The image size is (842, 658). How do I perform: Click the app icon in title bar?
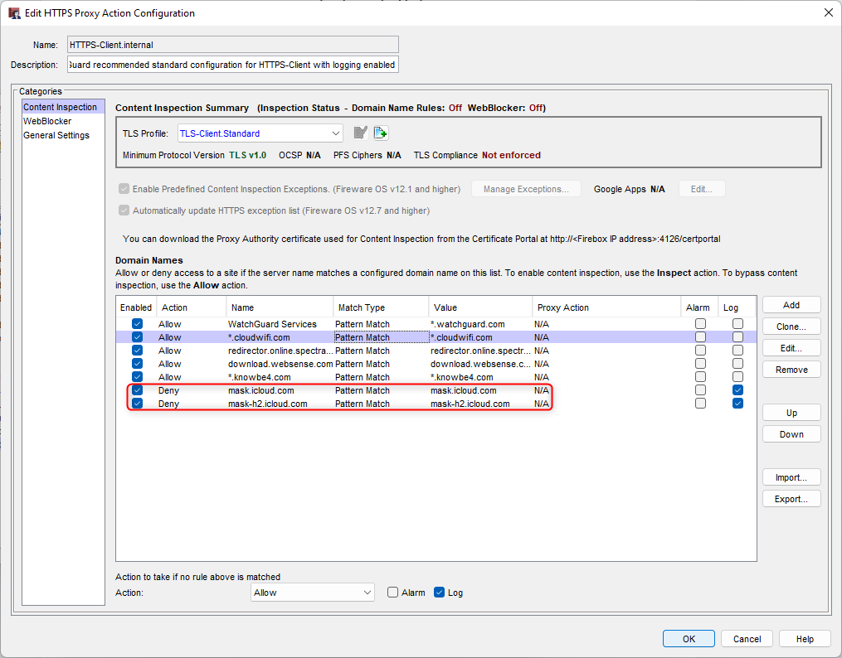(14, 13)
